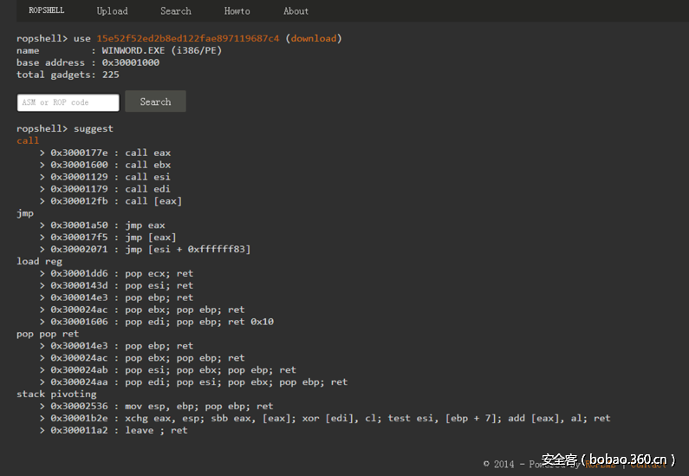Click the orange call category heading
Image resolution: width=689 pixels, height=476 pixels.
pos(28,140)
